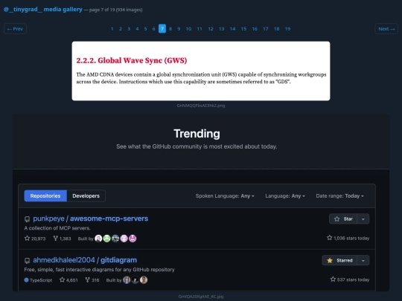Viewport: 402px width, 301px height.
Task: Open ahmedkhaleel2004 / gitdiagram repository link
Action: pyautogui.click(x=85, y=260)
